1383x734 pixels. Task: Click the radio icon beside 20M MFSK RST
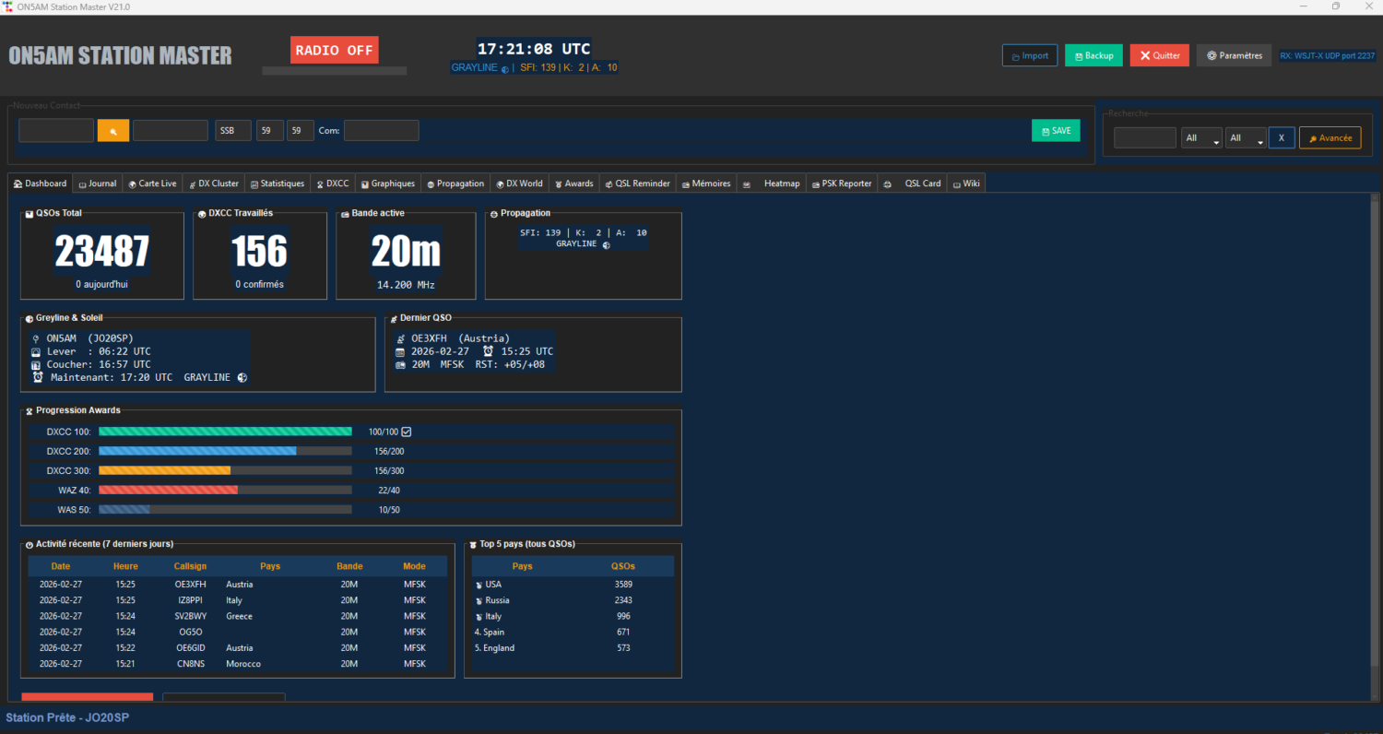[400, 364]
